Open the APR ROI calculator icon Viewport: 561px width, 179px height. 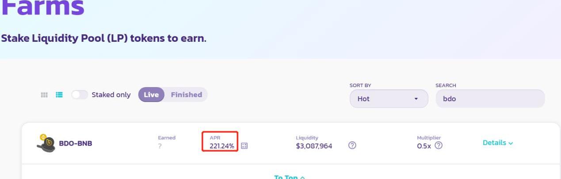244,146
